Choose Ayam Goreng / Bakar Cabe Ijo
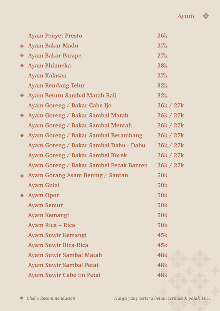 tap(70, 106)
